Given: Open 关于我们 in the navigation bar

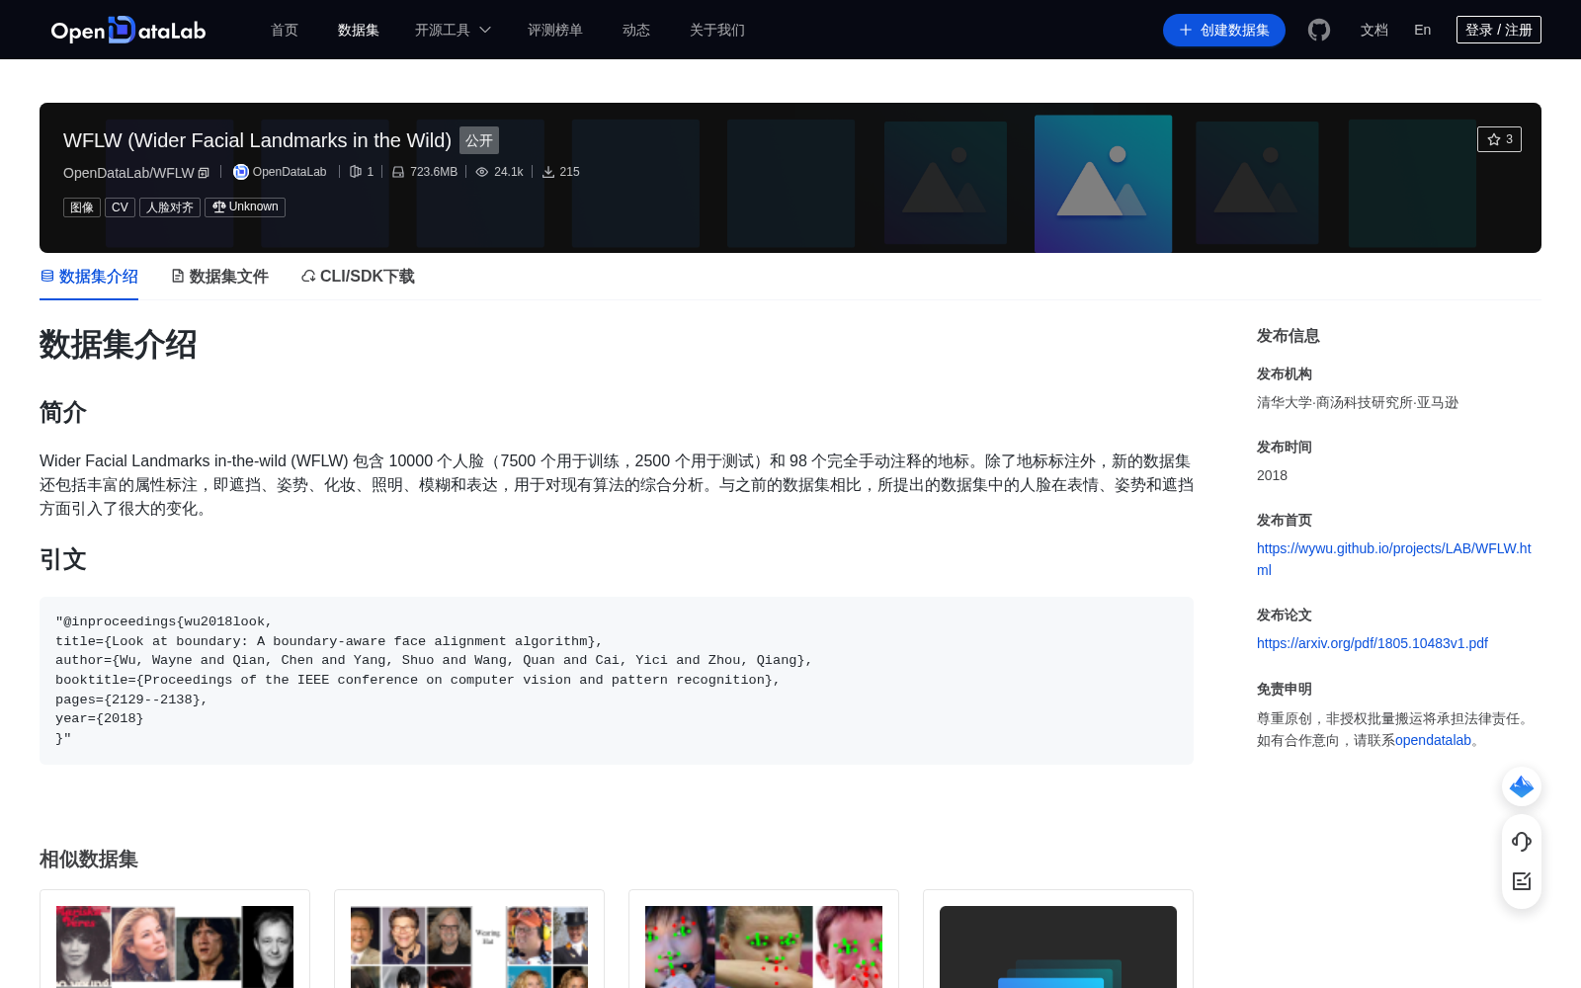Looking at the screenshot, I should click(x=717, y=30).
